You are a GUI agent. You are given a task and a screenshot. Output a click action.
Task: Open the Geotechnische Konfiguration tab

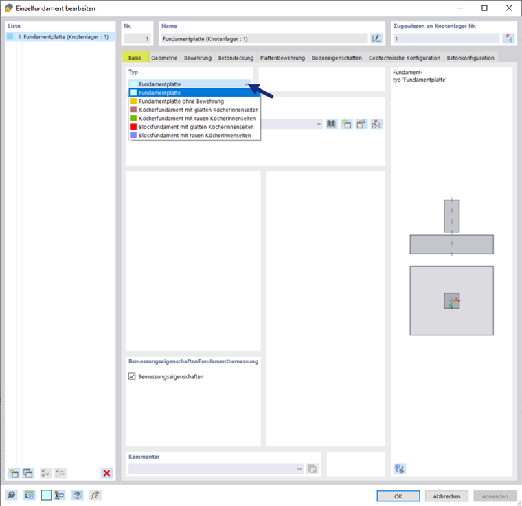pyautogui.click(x=404, y=58)
